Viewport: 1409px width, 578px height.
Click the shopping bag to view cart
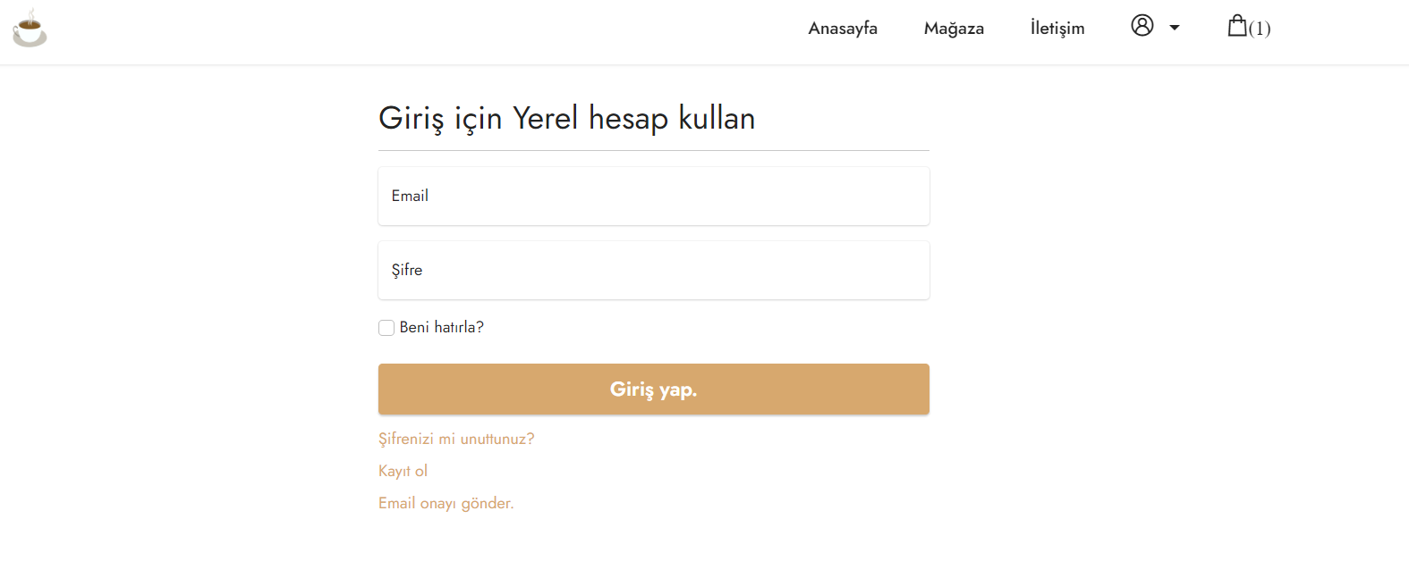pyautogui.click(x=1239, y=26)
